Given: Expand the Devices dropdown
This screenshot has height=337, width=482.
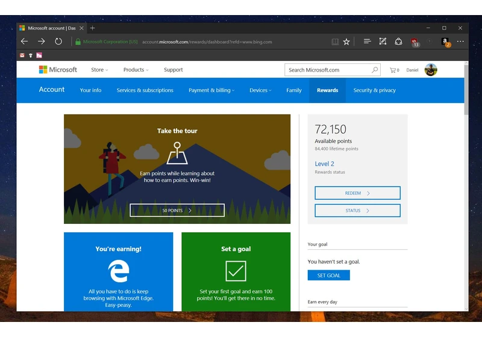Looking at the screenshot, I should point(260,90).
